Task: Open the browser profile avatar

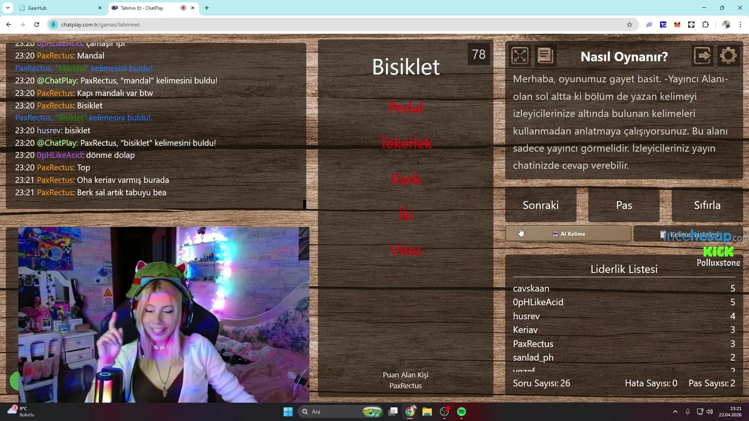Action: 726,25
